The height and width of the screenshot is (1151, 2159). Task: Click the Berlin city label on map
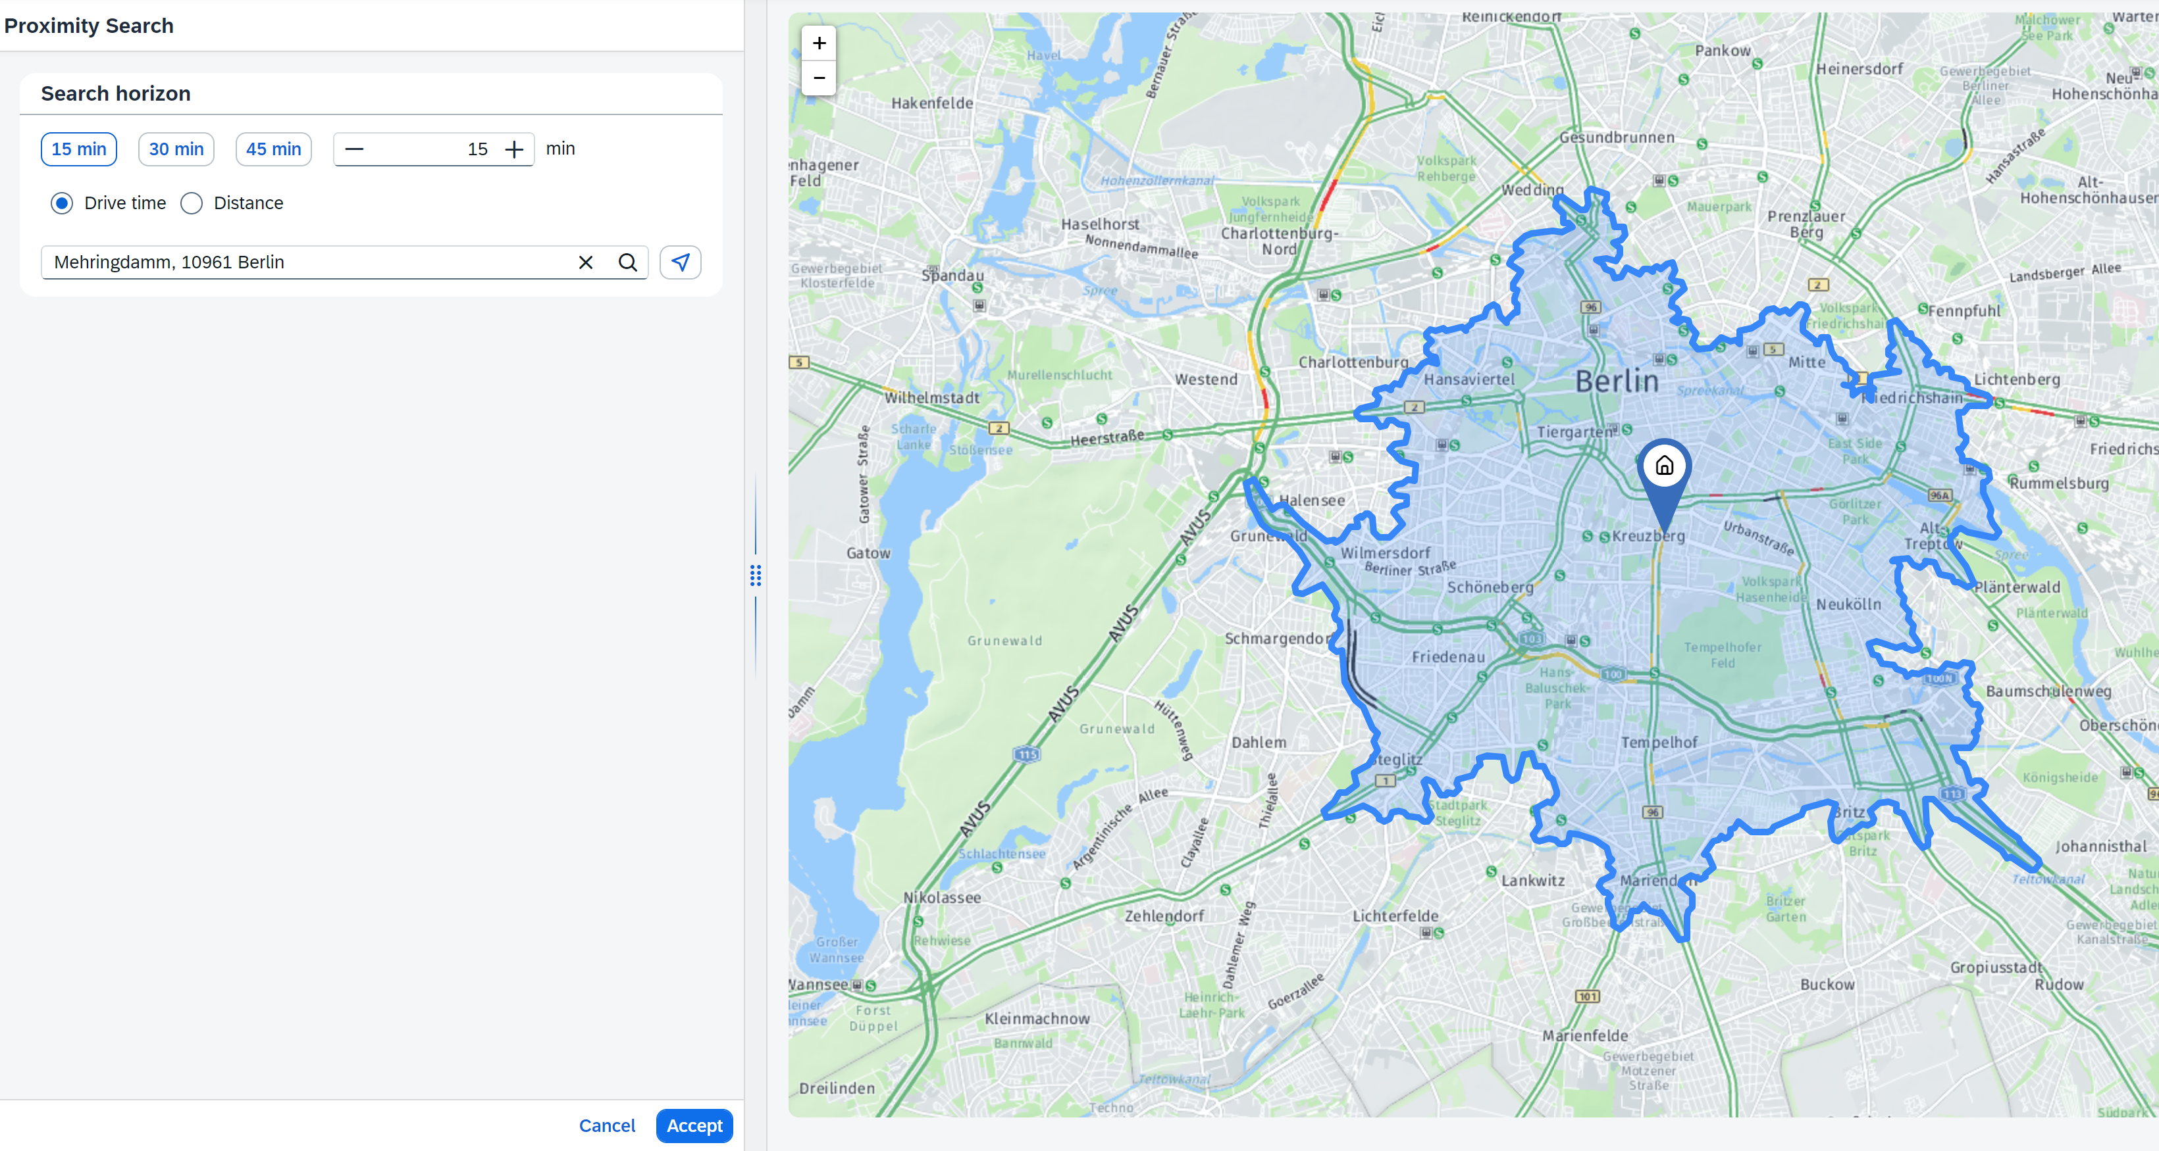coord(1617,381)
